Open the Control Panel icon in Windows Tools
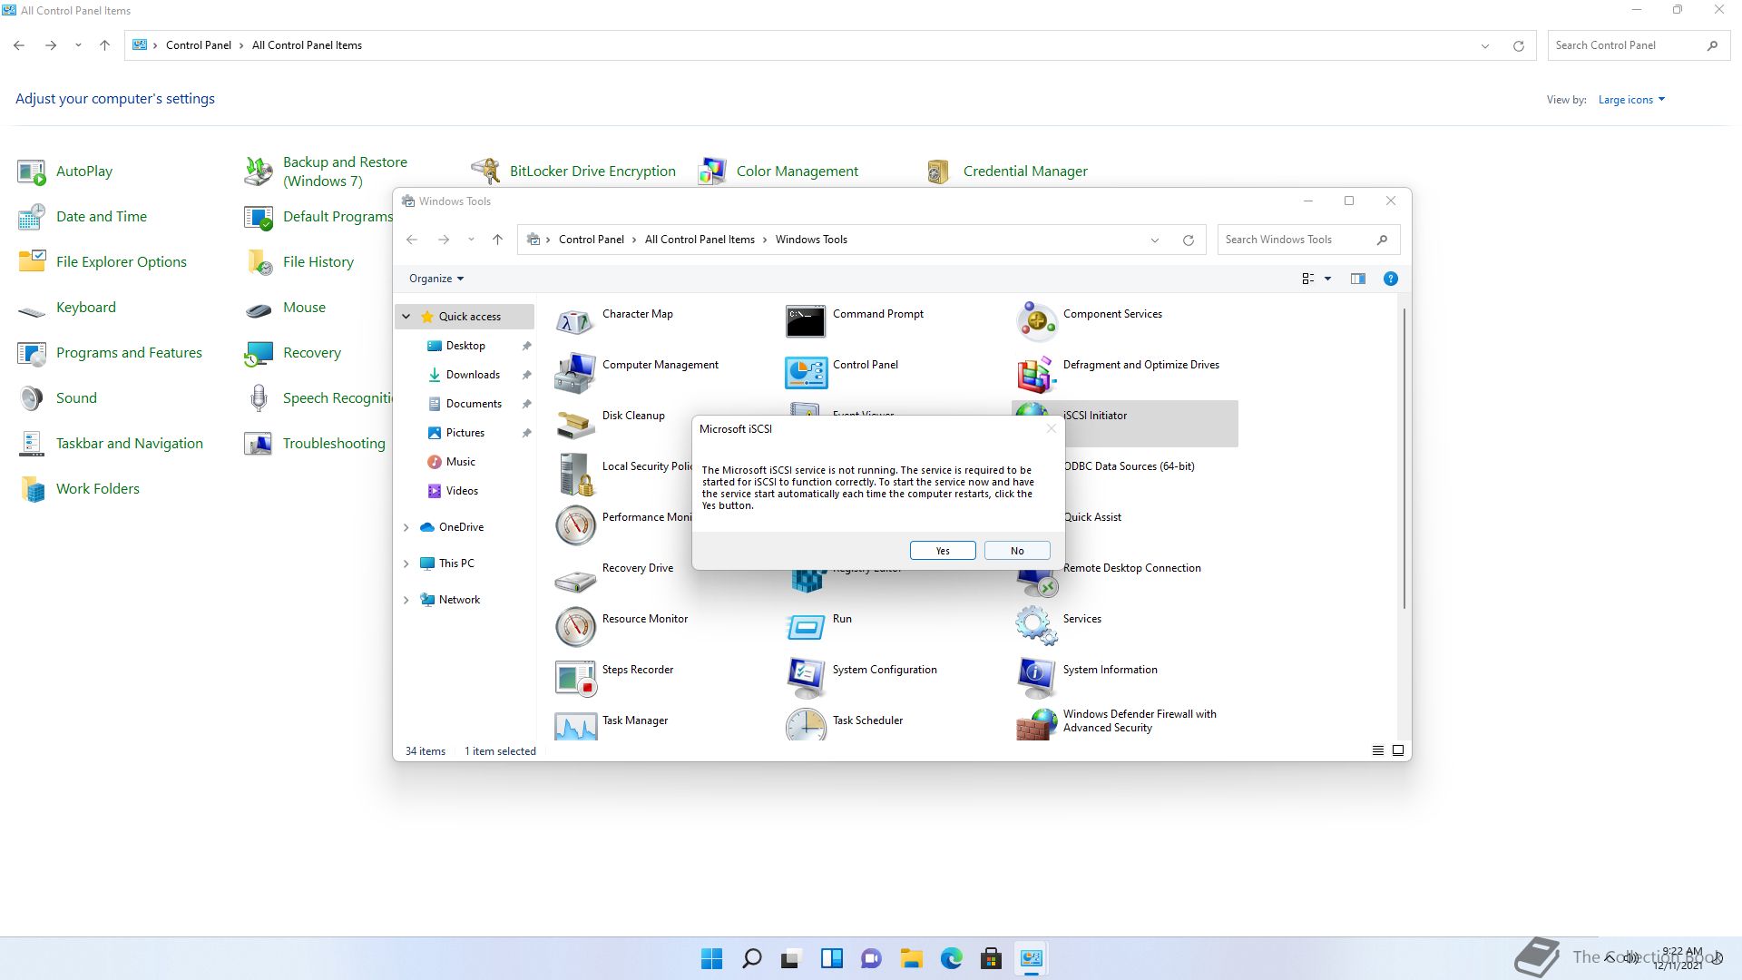Screen dimensions: 1742x980 [x=806, y=372]
